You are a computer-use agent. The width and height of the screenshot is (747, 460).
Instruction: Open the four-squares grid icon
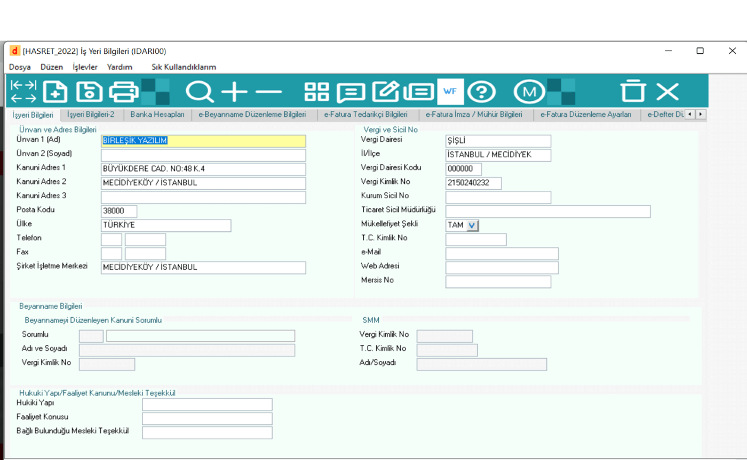(316, 92)
